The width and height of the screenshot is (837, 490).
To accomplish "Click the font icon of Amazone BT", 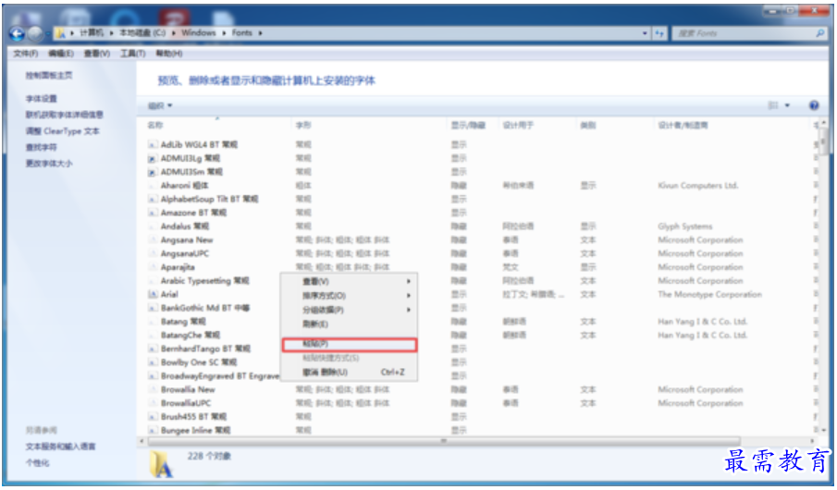I will pos(152,213).
